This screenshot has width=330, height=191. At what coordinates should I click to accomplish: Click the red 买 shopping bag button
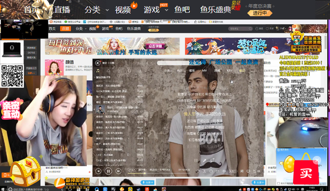coord(306,172)
